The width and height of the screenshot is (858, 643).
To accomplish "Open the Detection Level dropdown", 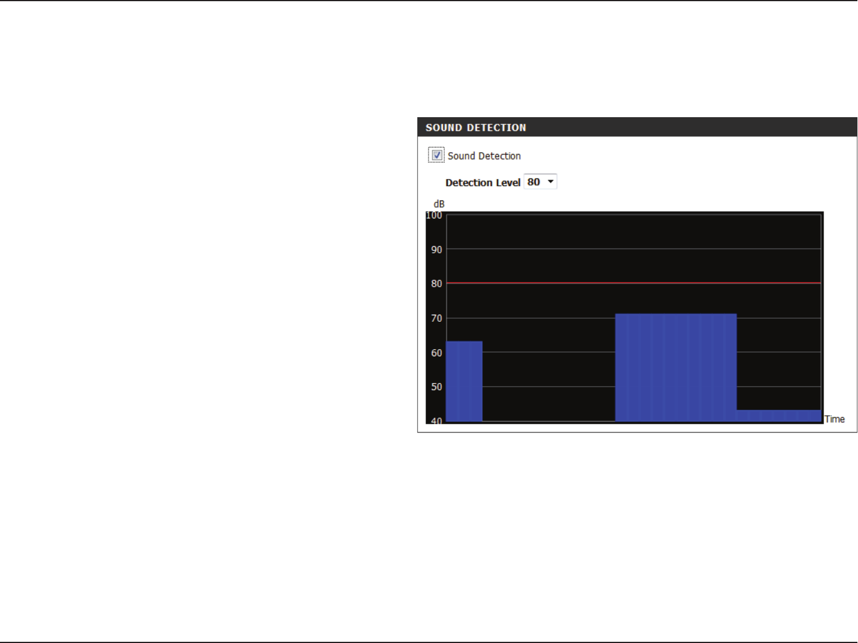I will tap(541, 182).
